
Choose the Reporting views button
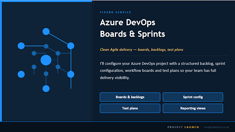[x=193, y=108]
